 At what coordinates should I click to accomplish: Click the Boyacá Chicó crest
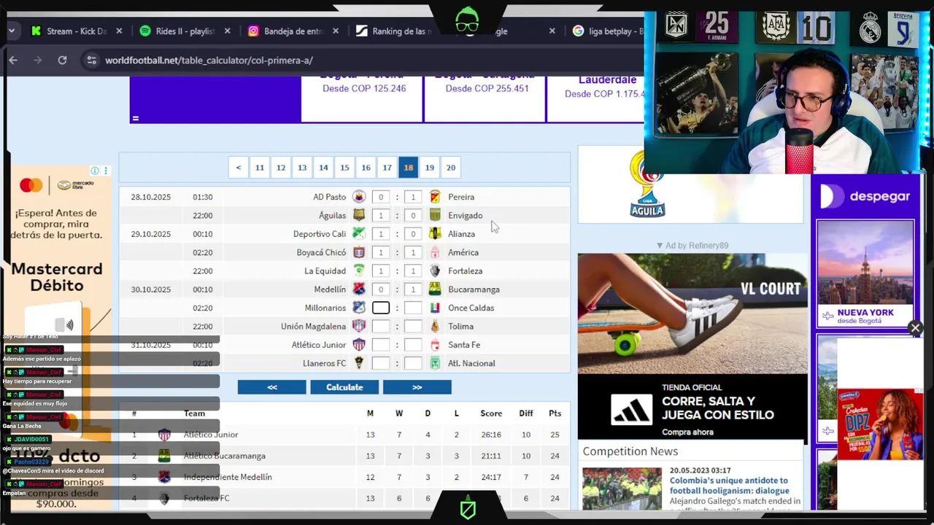coord(358,252)
